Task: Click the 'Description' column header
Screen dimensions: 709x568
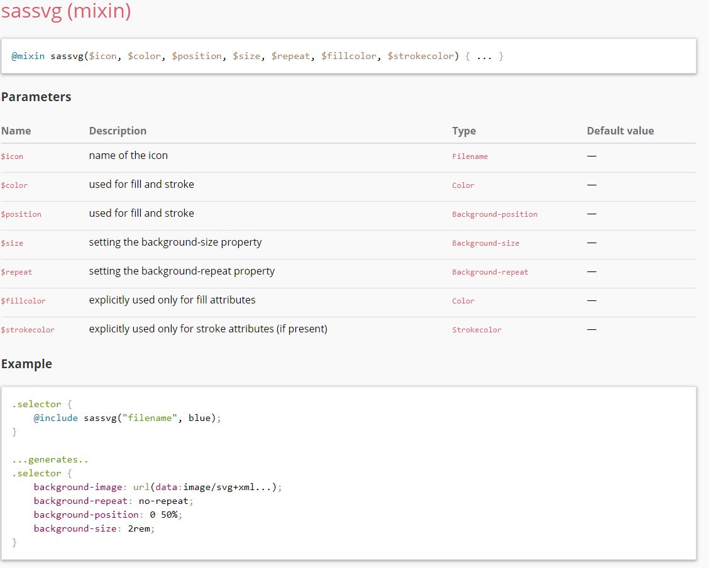Action: [x=118, y=131]
